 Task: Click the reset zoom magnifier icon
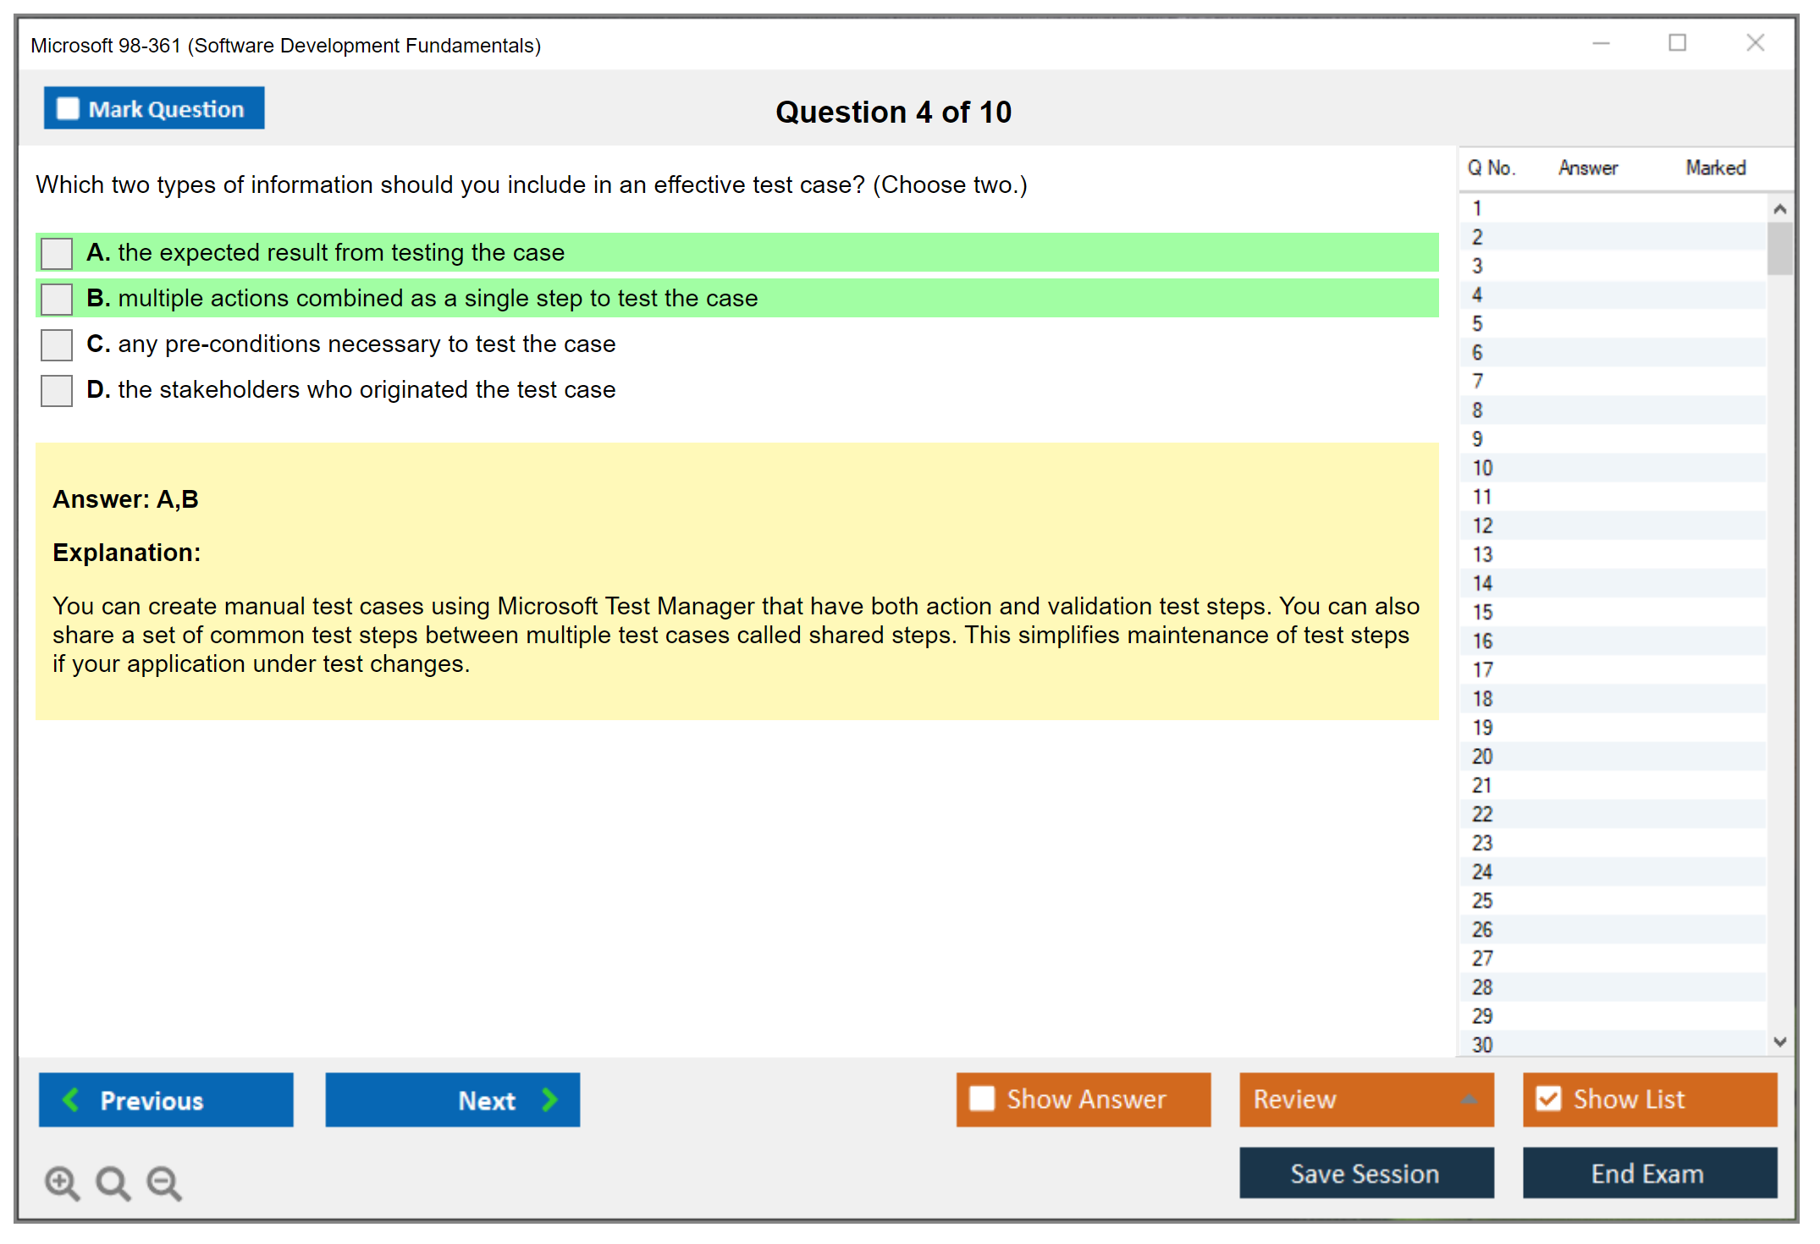pyautogui.click(x=113, y=1181)
